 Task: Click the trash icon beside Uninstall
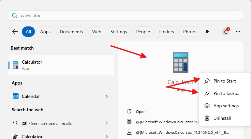(207, 118)
